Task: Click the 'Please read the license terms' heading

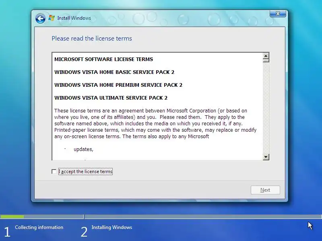Action: [x=92, y=39]
